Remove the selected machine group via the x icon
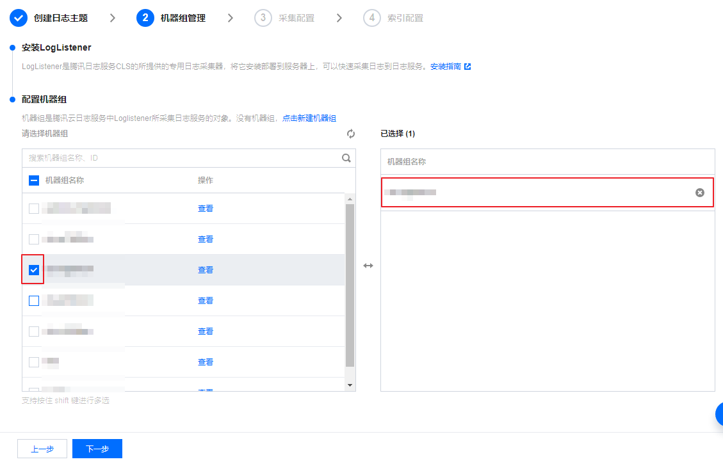This screenshot has width=723, height=464. [x=699, y=192]
